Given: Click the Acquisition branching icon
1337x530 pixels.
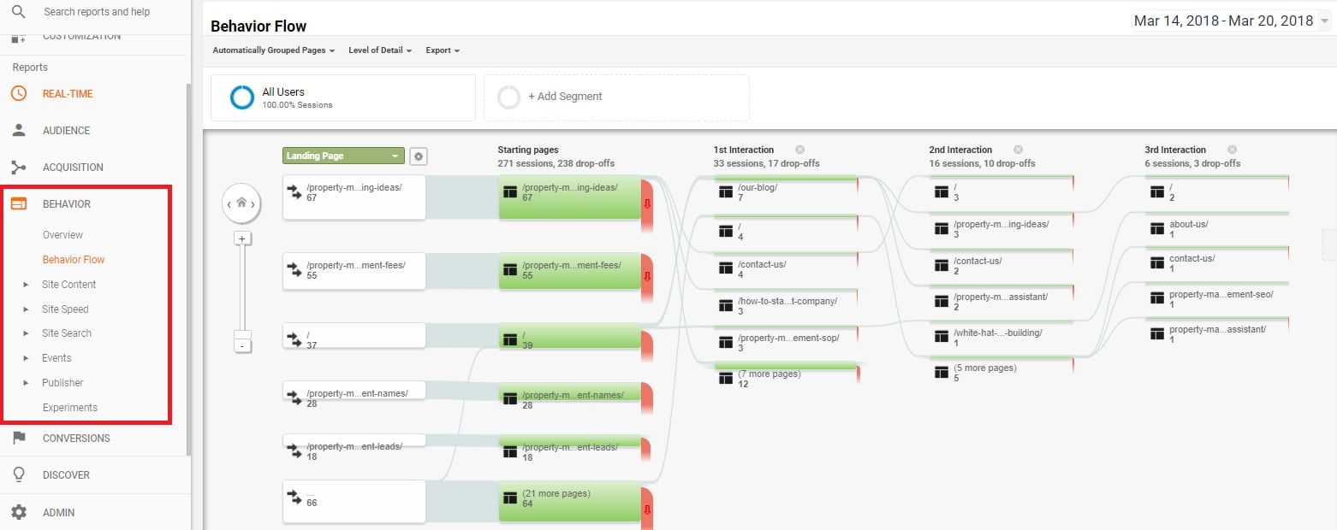Looking at the screenshot, I should click(18, 168).
